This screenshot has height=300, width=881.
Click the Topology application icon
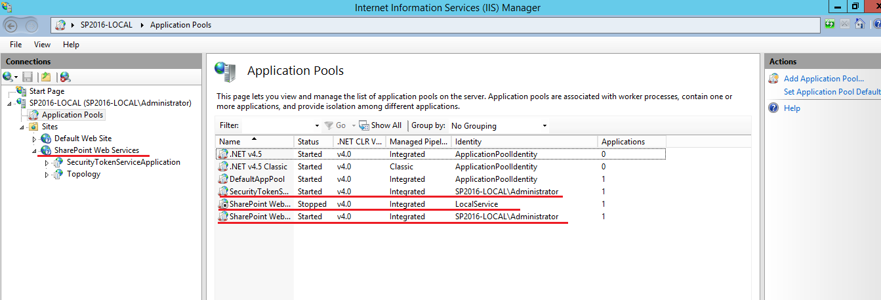tap(58, 174)
